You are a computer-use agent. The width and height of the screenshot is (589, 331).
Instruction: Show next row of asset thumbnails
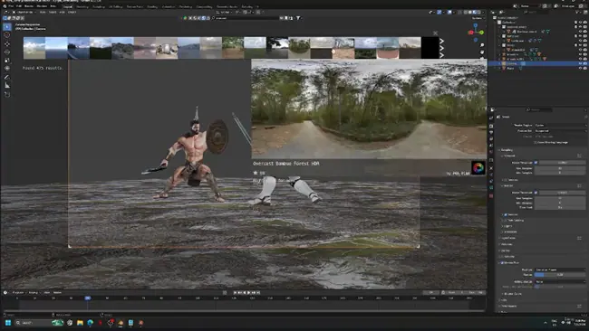coord(442,48)
